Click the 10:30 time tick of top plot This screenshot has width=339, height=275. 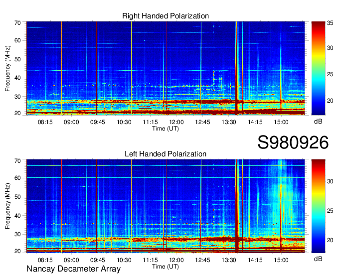click(124, 122)
